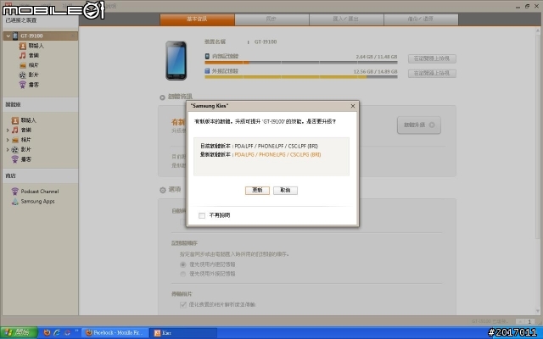Select the library Podcast icon
Image resolution: width=543 pixels, height=339 pixels.
(15, 159)
